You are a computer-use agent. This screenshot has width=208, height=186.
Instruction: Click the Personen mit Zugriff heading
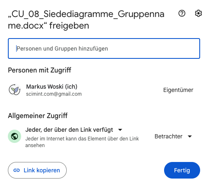pyautogui.click(x=39, y=70)
